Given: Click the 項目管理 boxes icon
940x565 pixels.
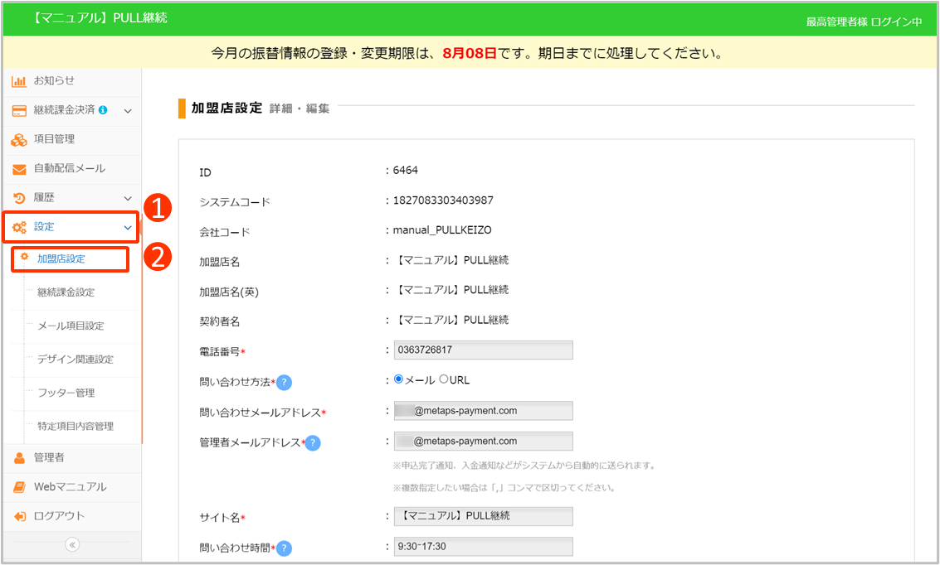Looking at the screenshot, I should pyautogui.click(x=19, y=139).
